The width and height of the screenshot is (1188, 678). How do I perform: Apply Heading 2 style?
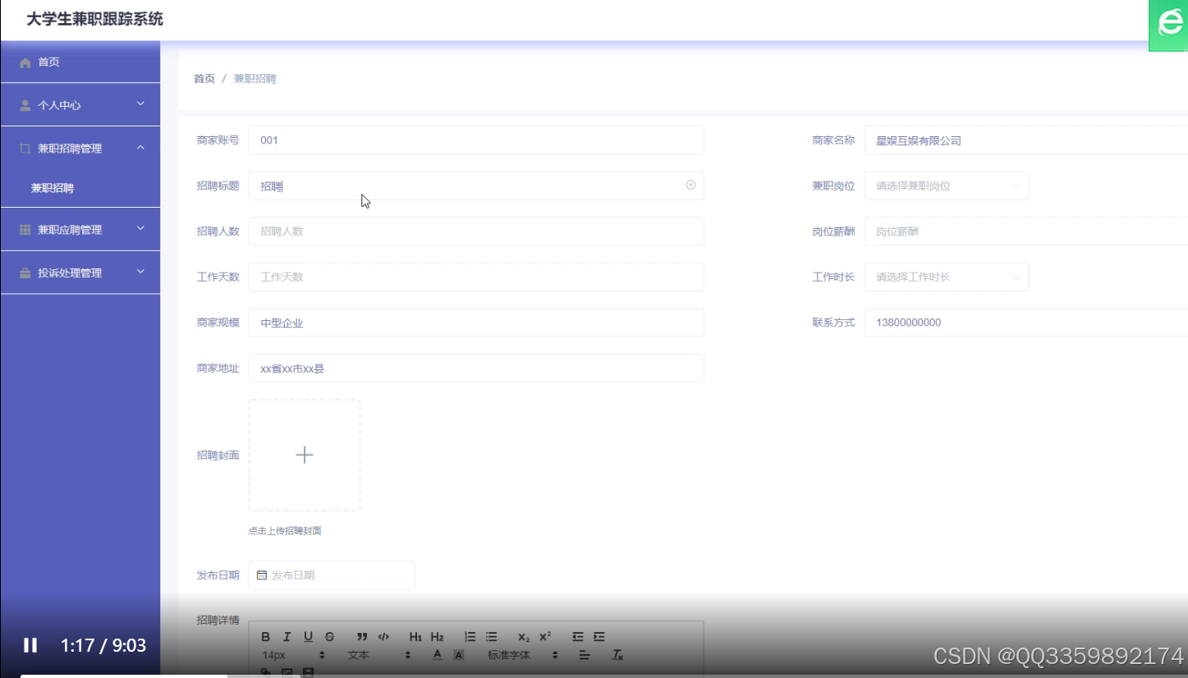437,637
